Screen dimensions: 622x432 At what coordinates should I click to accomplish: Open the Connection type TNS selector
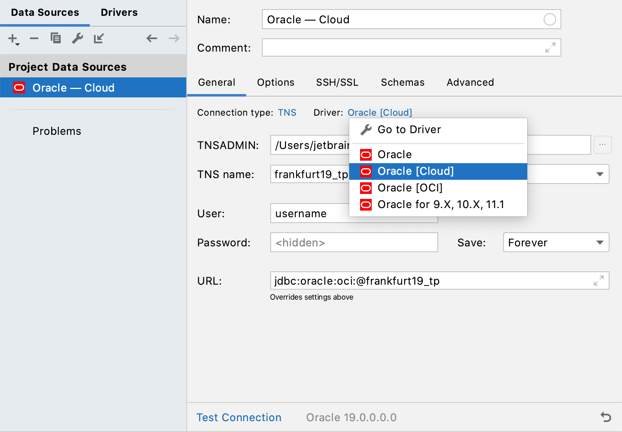tap(287, 113)
